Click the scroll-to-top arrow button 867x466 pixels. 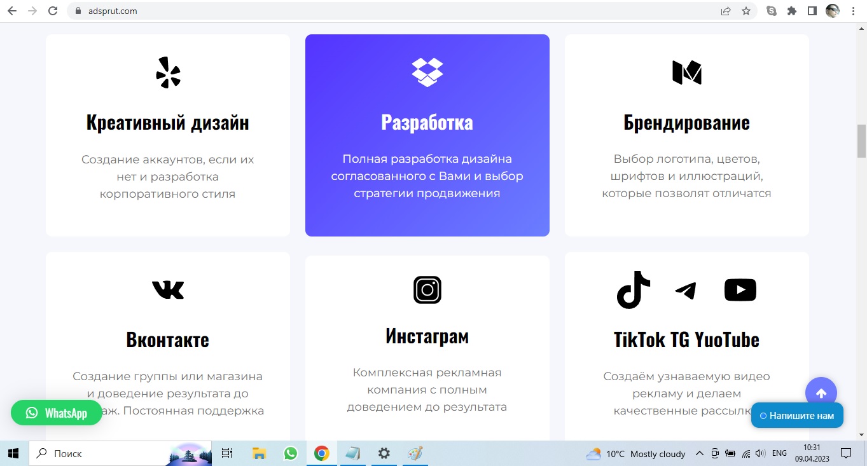pyautogui.click(x=821, y=394)
